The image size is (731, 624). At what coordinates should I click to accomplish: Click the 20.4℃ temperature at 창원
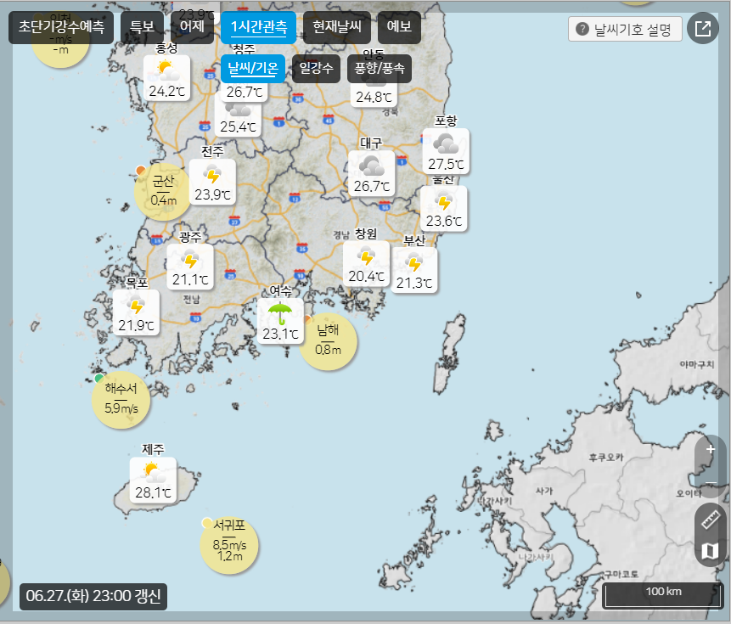(x=366, y=277)
